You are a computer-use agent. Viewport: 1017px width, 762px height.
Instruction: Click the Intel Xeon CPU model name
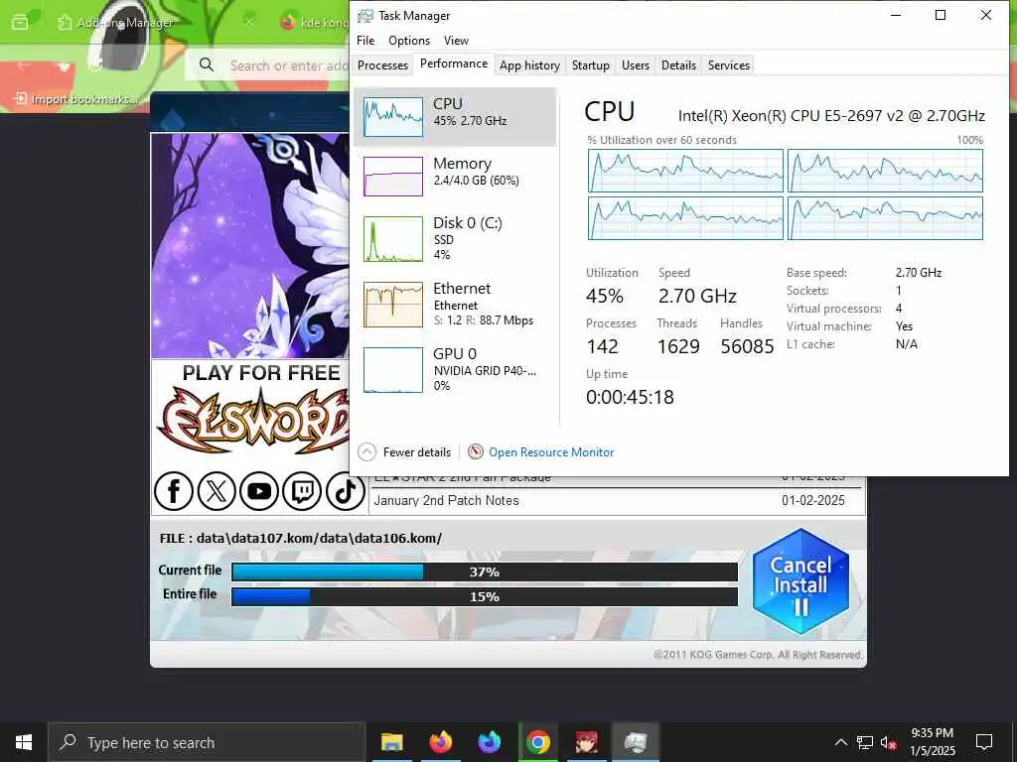point(831,115)
